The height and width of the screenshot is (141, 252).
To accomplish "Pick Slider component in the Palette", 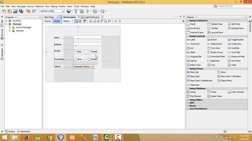I will point(191,52).
